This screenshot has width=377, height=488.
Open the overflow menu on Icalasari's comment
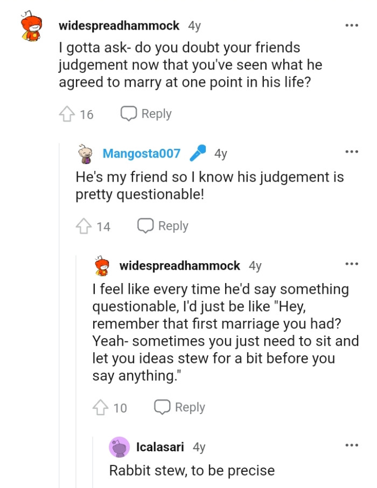(x=352, y=445)
